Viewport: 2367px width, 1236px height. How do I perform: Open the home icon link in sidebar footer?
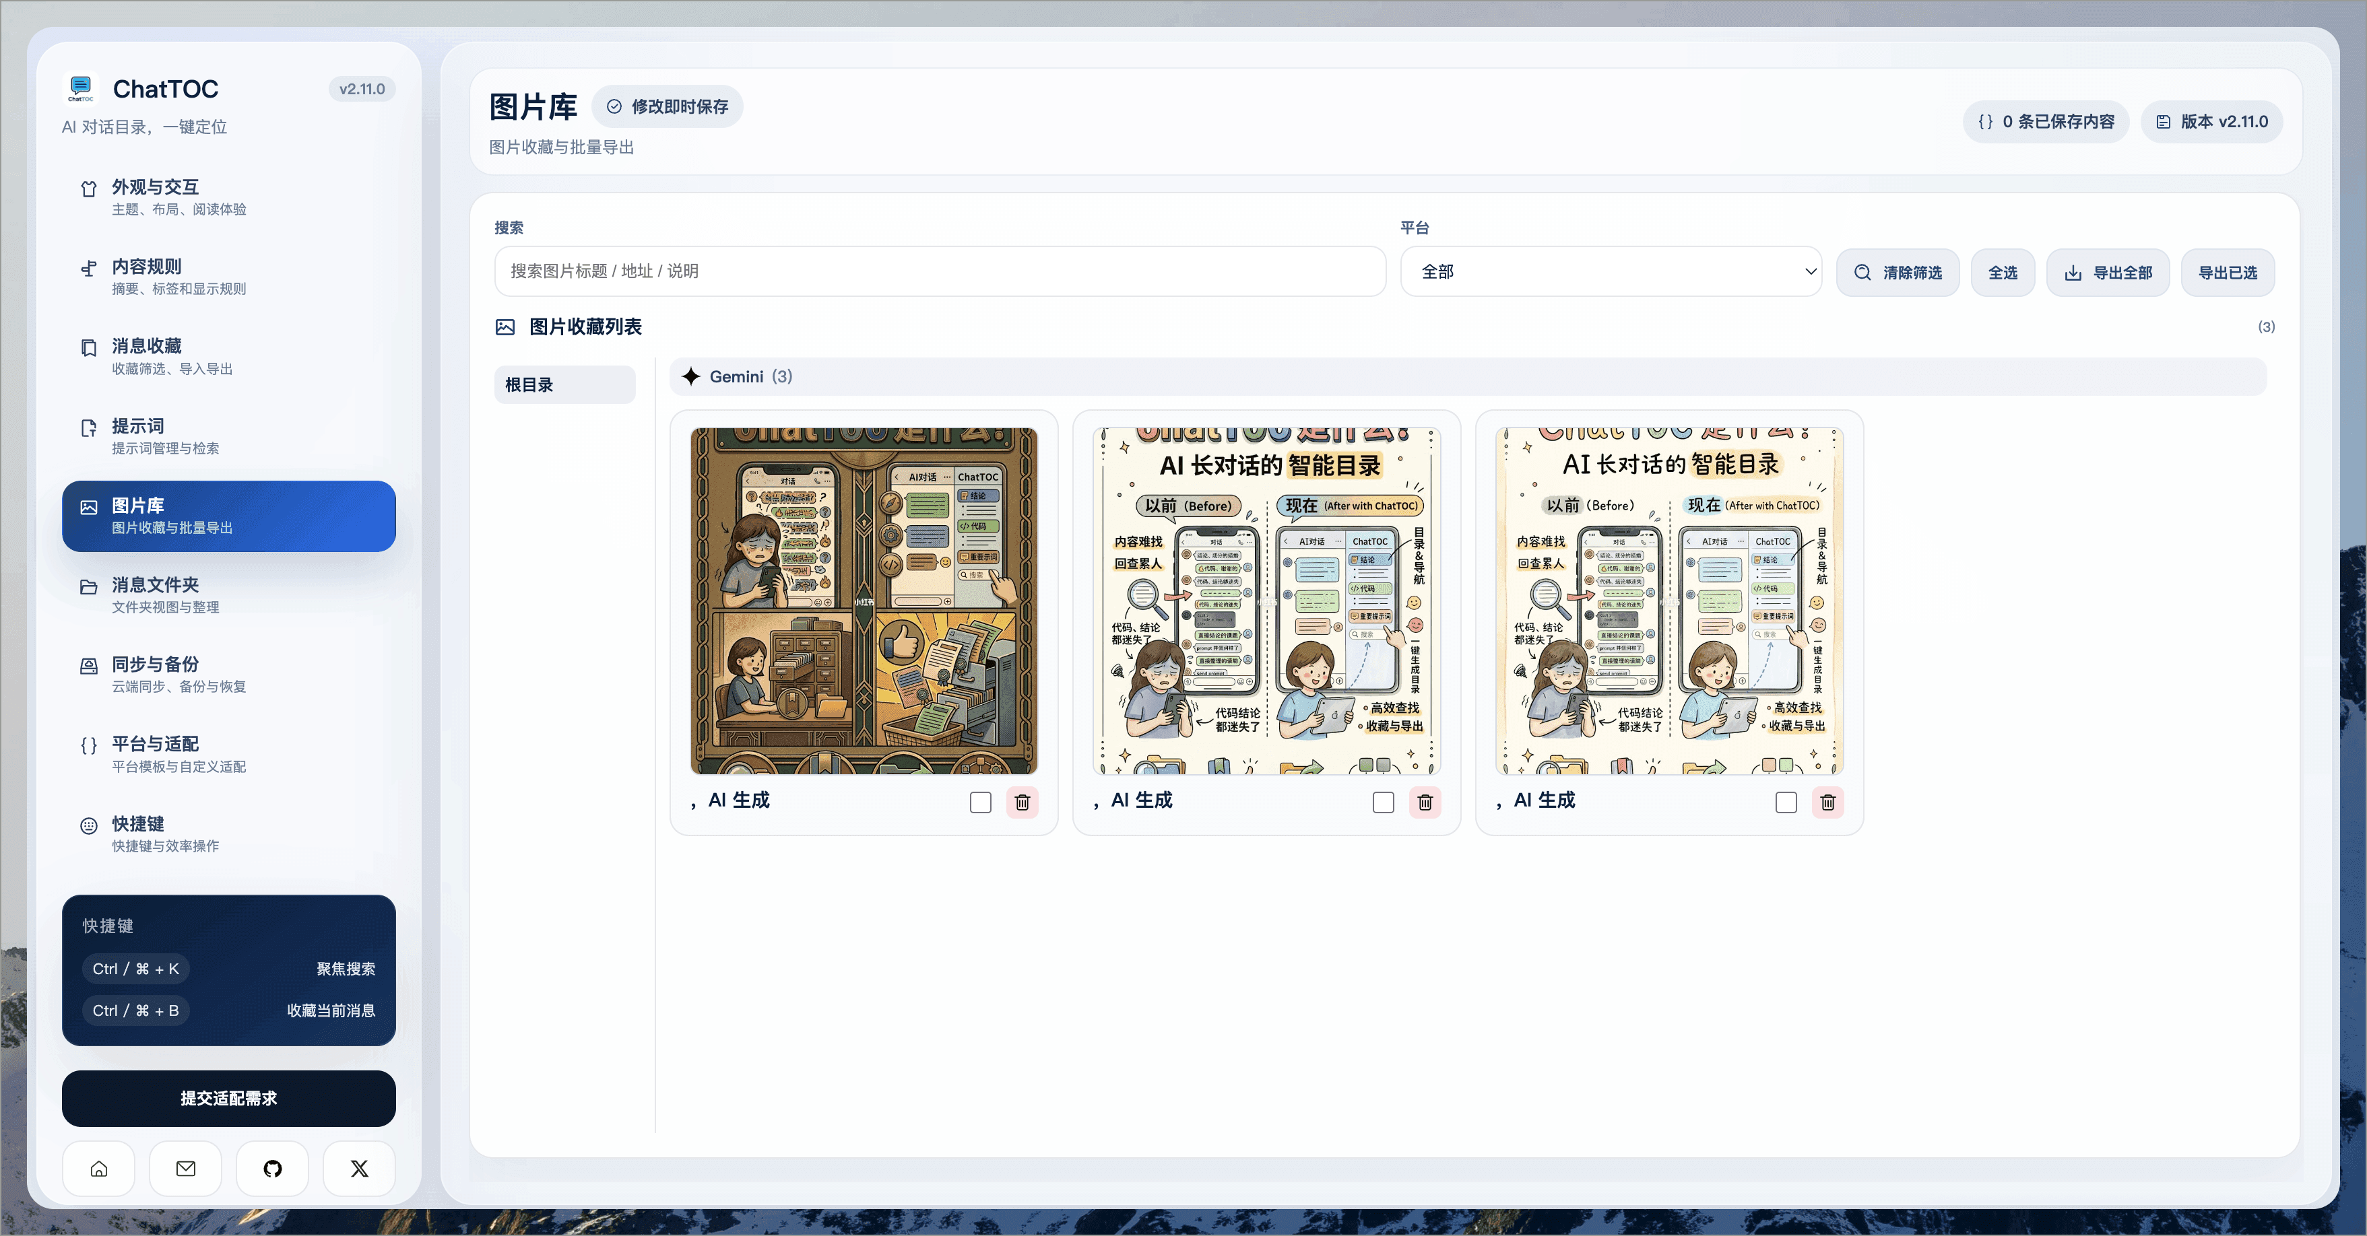99,1169
